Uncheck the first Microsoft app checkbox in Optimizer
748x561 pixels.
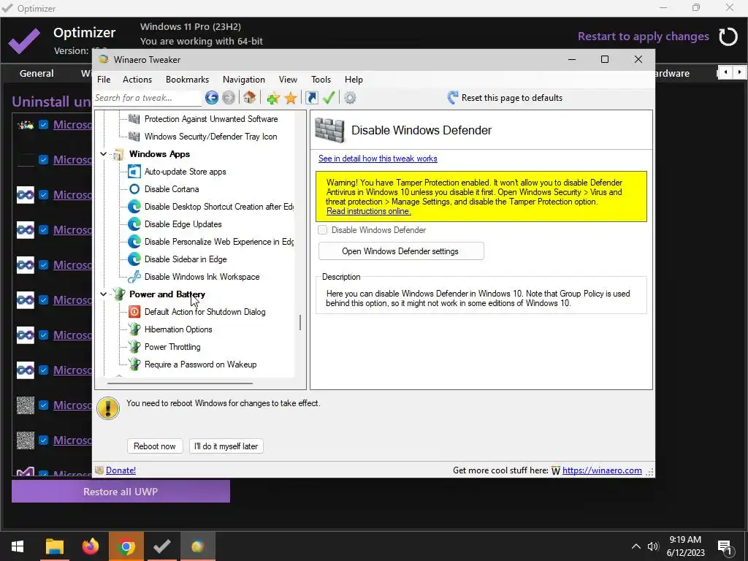[43, 125]
